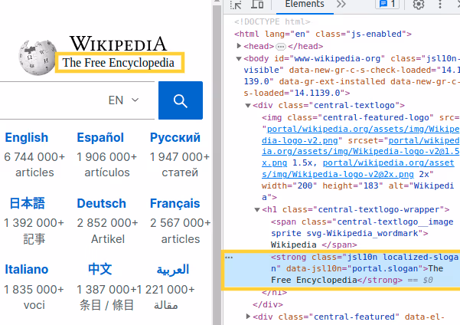460x325 pixels.
Task: Select the img central-featured-logo node
Action: (360, 157)
